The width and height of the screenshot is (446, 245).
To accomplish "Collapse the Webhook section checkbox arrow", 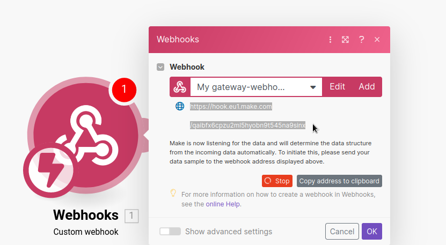I will tap(160, 67).
